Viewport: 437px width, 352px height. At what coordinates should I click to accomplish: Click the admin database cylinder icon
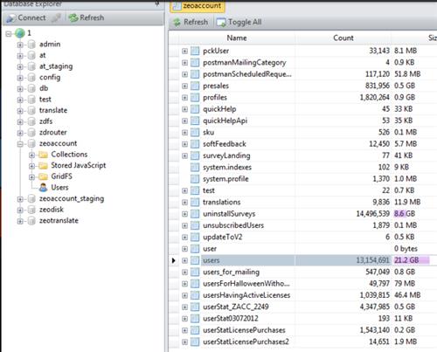31,45
